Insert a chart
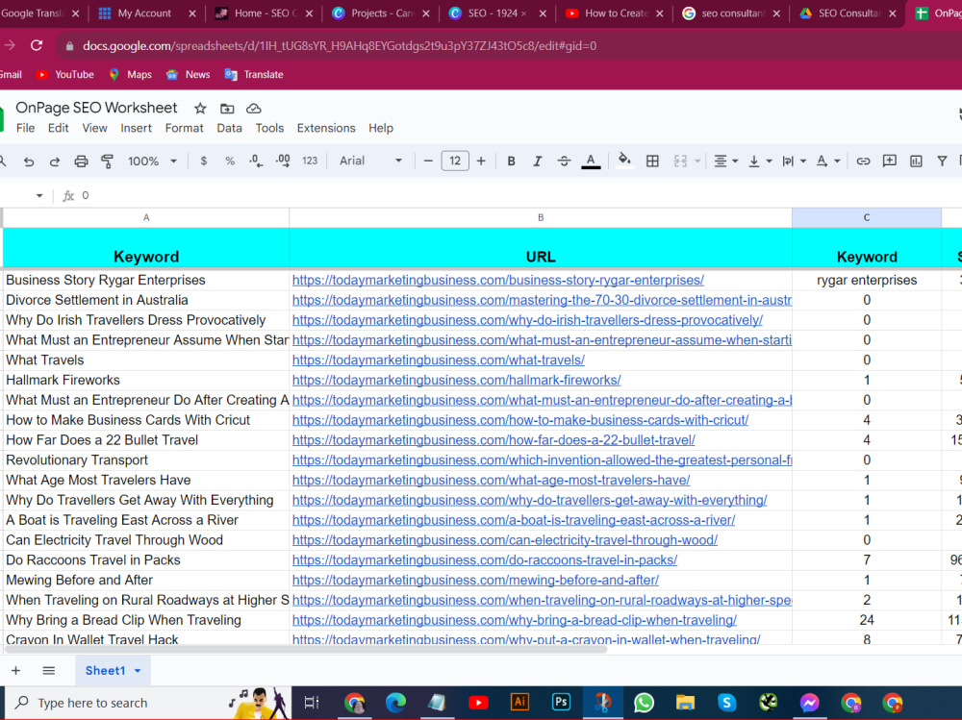The image size is (962, 720). [916, 161]
